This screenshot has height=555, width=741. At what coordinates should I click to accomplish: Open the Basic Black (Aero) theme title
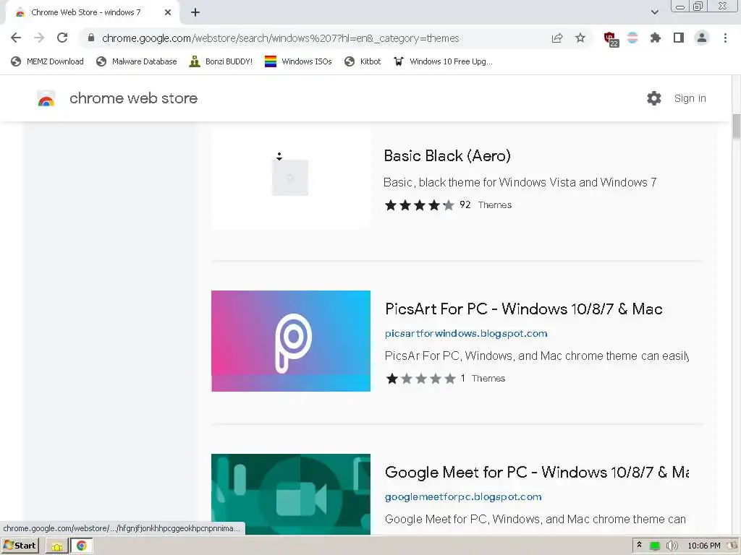447,156
